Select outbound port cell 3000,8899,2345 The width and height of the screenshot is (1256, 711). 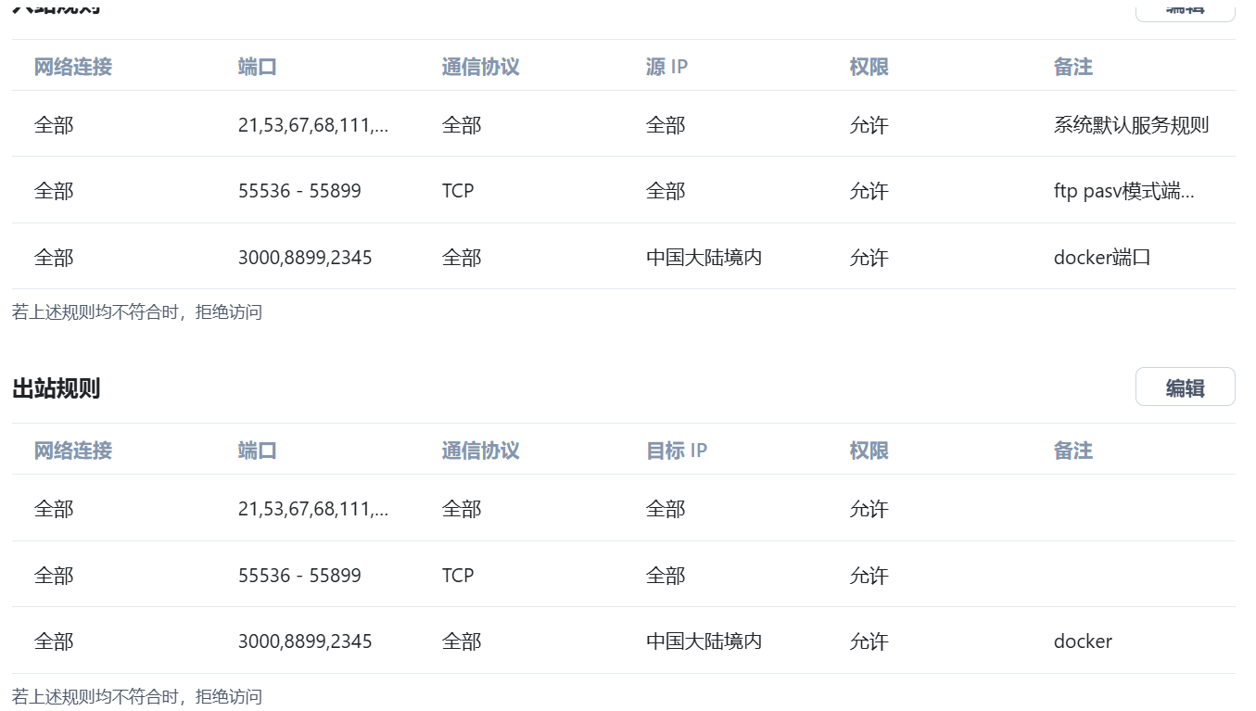coord(305,641)
